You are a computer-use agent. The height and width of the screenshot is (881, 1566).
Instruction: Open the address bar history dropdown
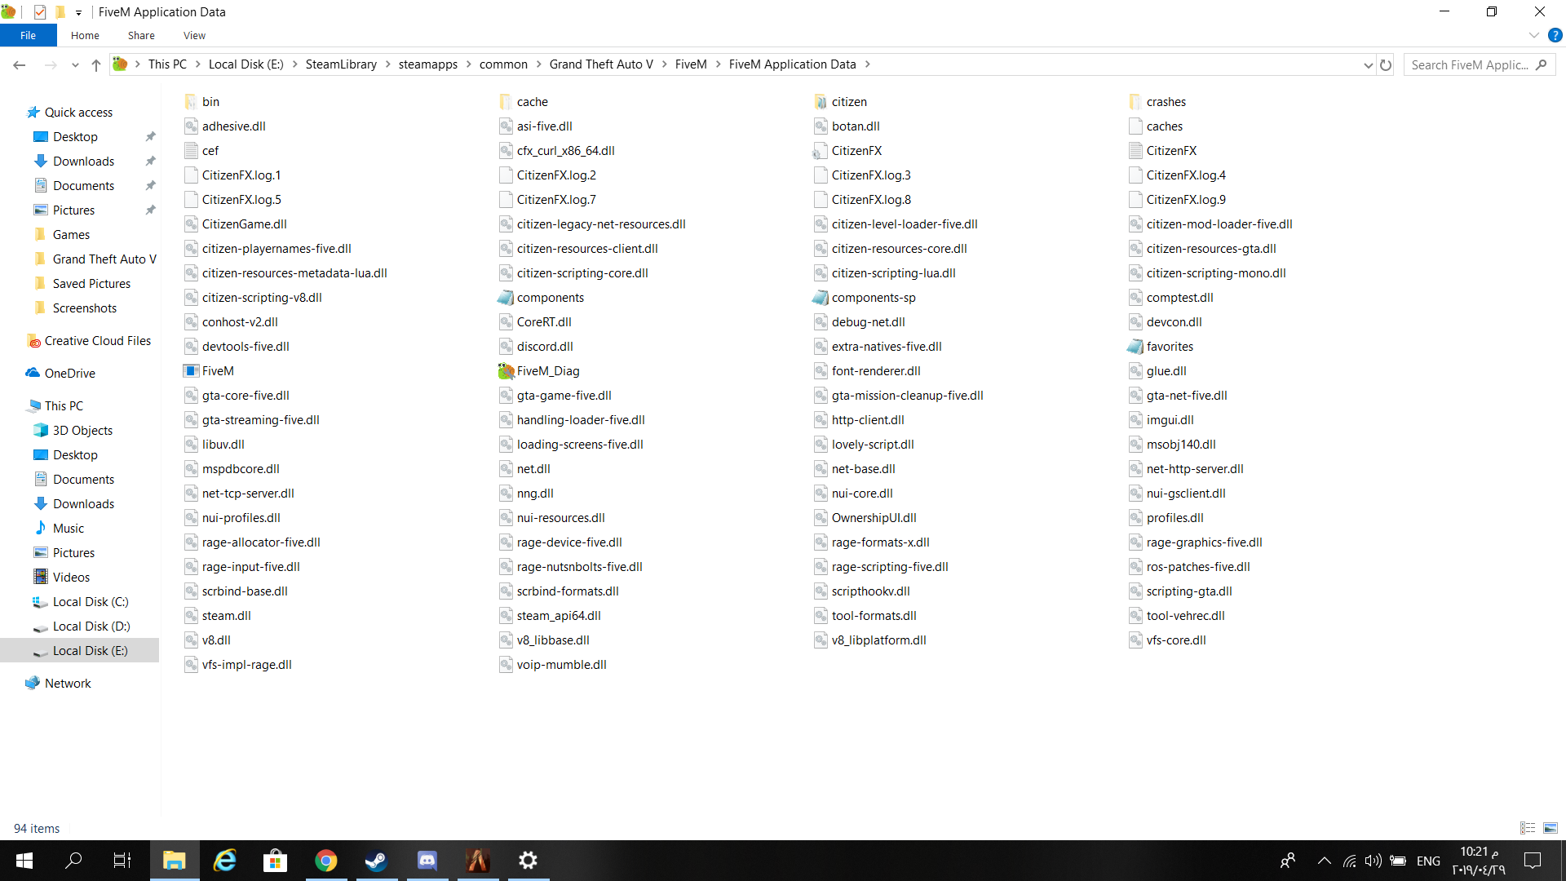(x=1368, y=64)
